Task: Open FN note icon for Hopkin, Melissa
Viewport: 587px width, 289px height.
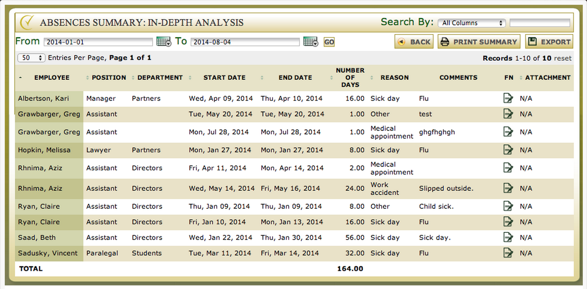Action: point(508,150)
